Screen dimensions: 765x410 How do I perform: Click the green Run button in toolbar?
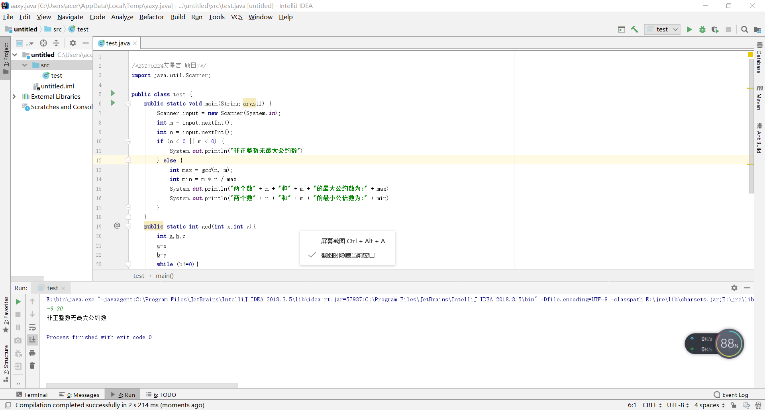tap(689, 29)
